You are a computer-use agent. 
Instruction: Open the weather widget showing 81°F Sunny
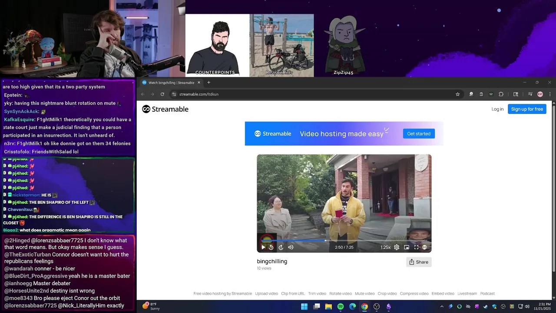[151, 306]
